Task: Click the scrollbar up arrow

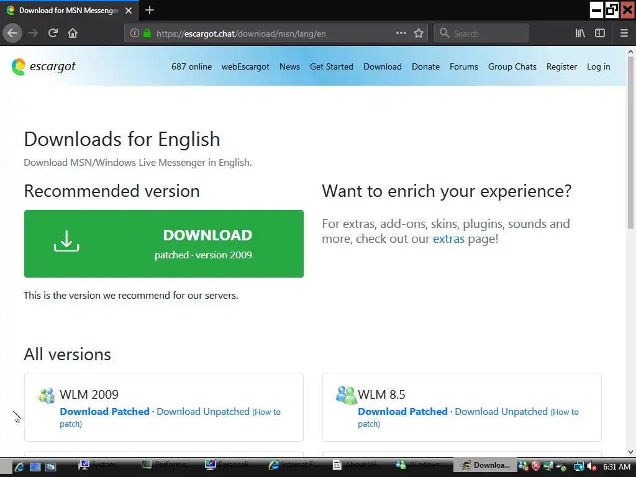Action: tap(630, 52)
